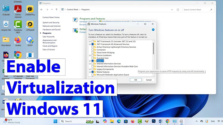Image resolution: width=223 pixels, height=125 pixels.
Task: Uncheck the Hyper-V checkbox
Action: pos(92,61)
